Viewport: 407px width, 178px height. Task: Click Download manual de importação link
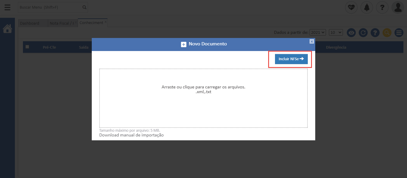pos(131,135)
